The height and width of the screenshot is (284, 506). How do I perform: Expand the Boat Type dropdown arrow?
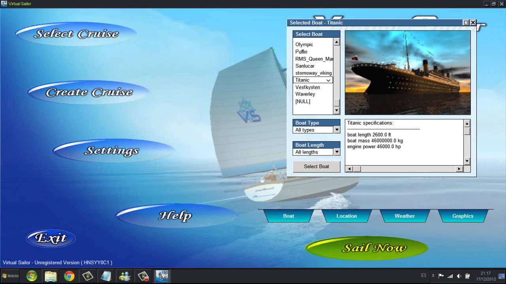click(337, 130)
